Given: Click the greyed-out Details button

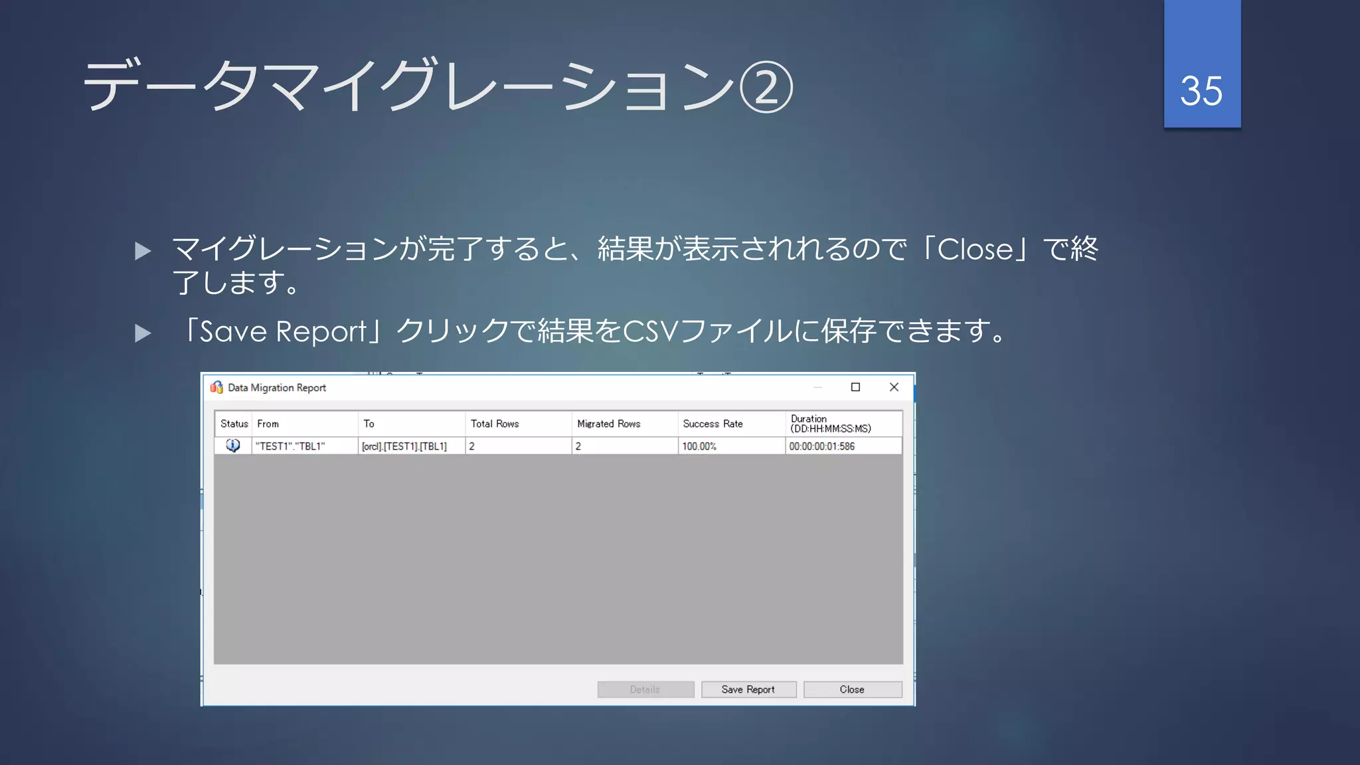Looking at the screenshot, I should click(645, 689).
